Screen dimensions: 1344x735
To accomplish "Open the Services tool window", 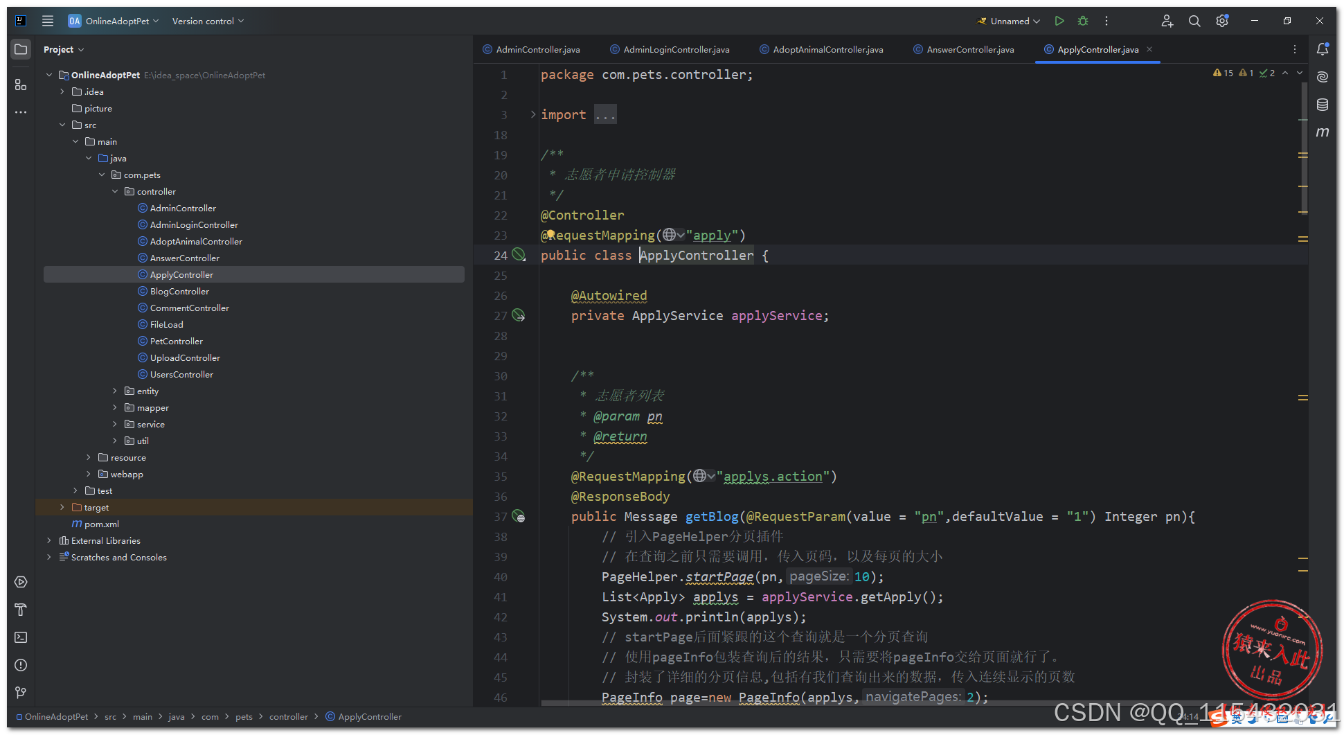I will pyautogui.click(x=21, y=582).
